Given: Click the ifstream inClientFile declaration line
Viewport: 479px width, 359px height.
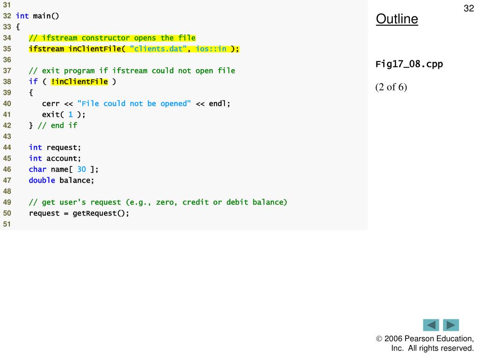Looking at the screenshot, I should point(134,49).
